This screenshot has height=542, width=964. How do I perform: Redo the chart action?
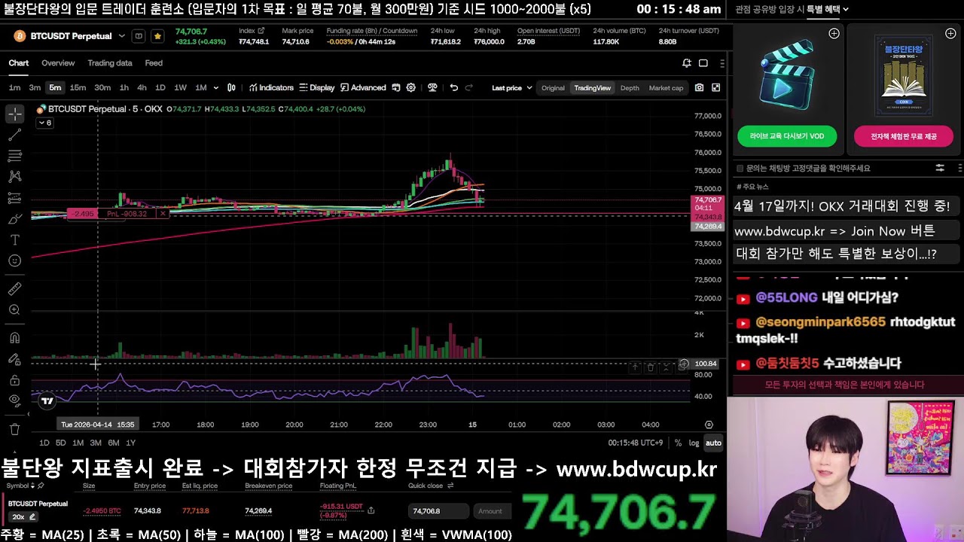coord(469,87)
